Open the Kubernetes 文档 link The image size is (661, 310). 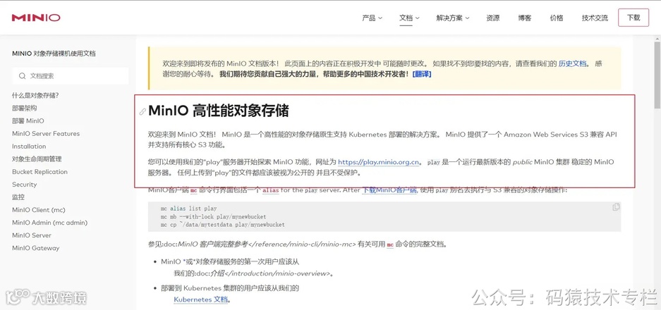[x=200, y=299]
